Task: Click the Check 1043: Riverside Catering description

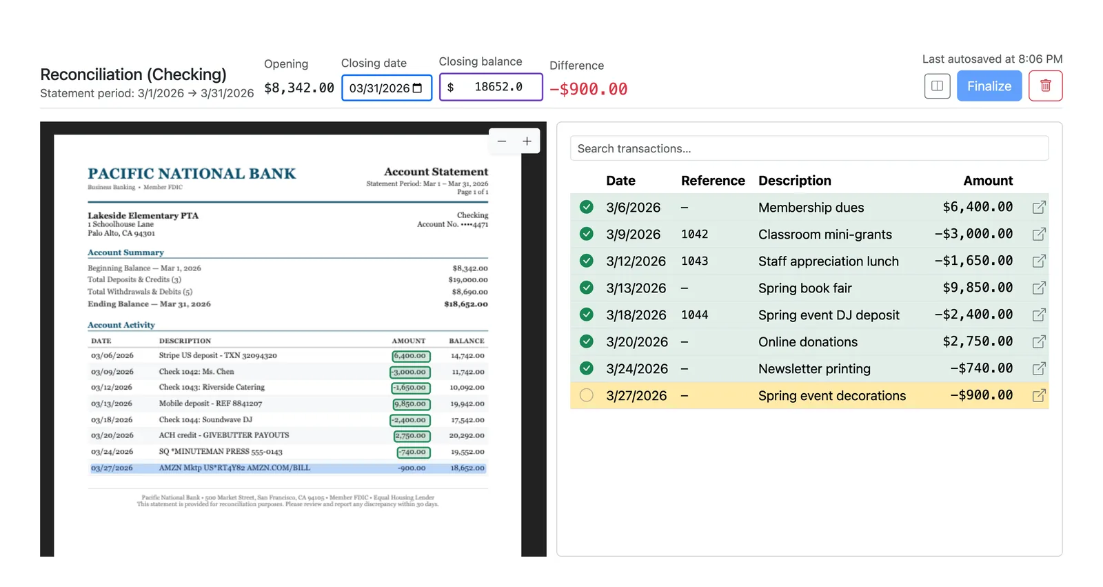Action: click(x=212, y=388)
